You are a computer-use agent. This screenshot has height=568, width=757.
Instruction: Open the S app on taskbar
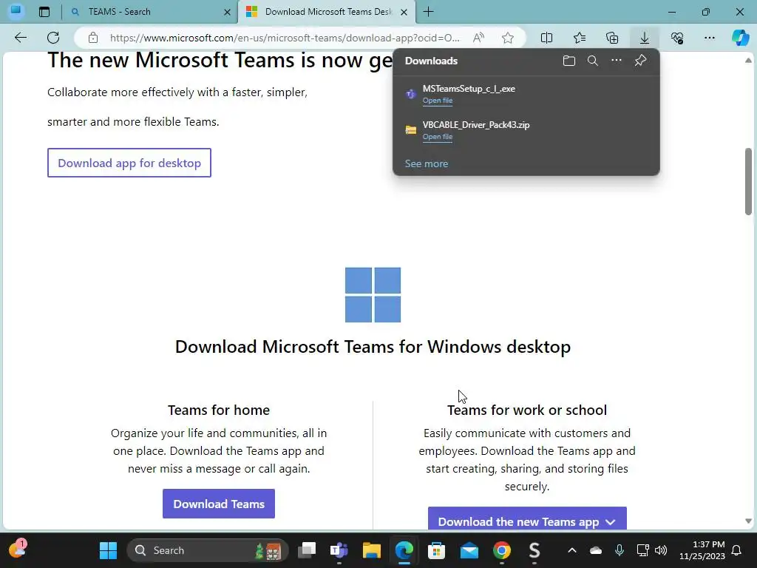click(x=534, y=550)
